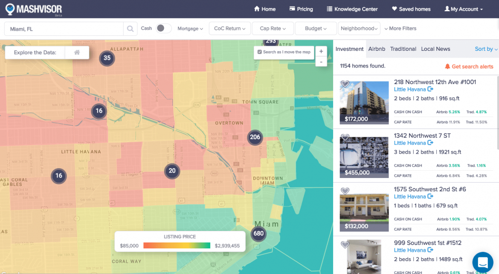Zoom in using the map plus button

click(x=321, y=51)
